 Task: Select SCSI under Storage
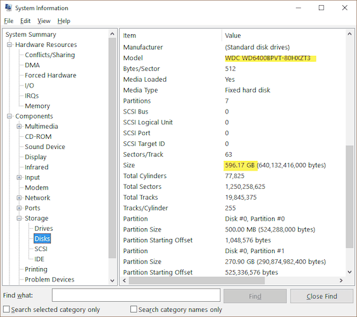[x=41, y=249]
